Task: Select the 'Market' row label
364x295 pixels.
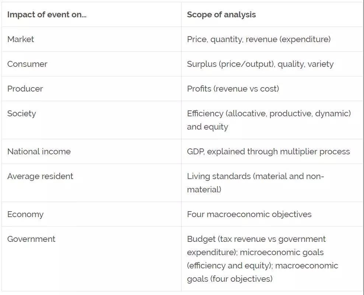Action: click(x=21, y=39)
